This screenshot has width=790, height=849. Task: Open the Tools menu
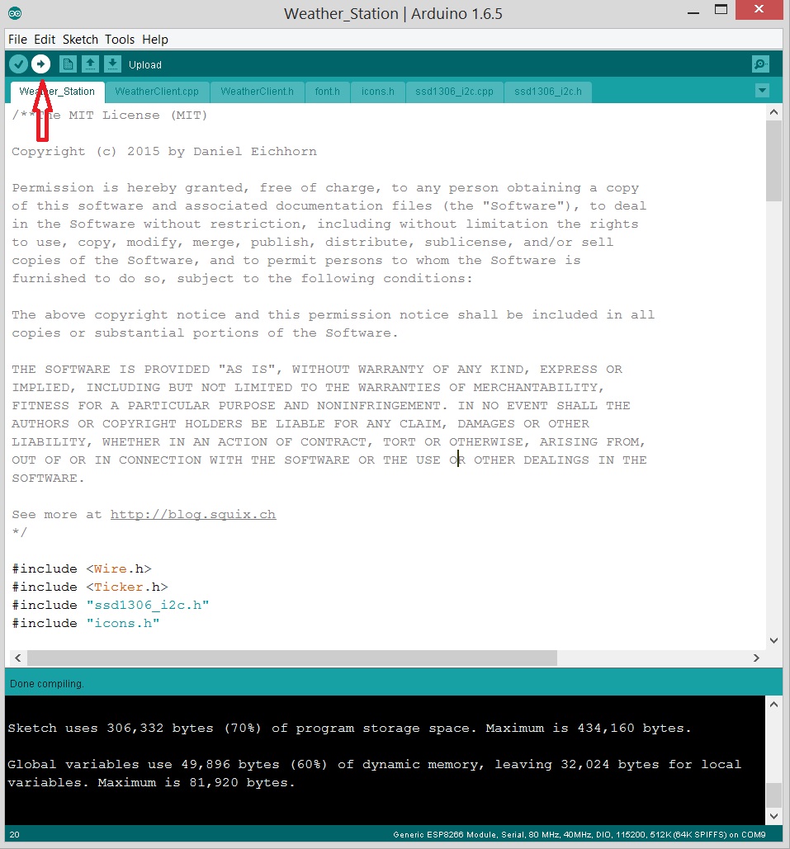[120, 40]
